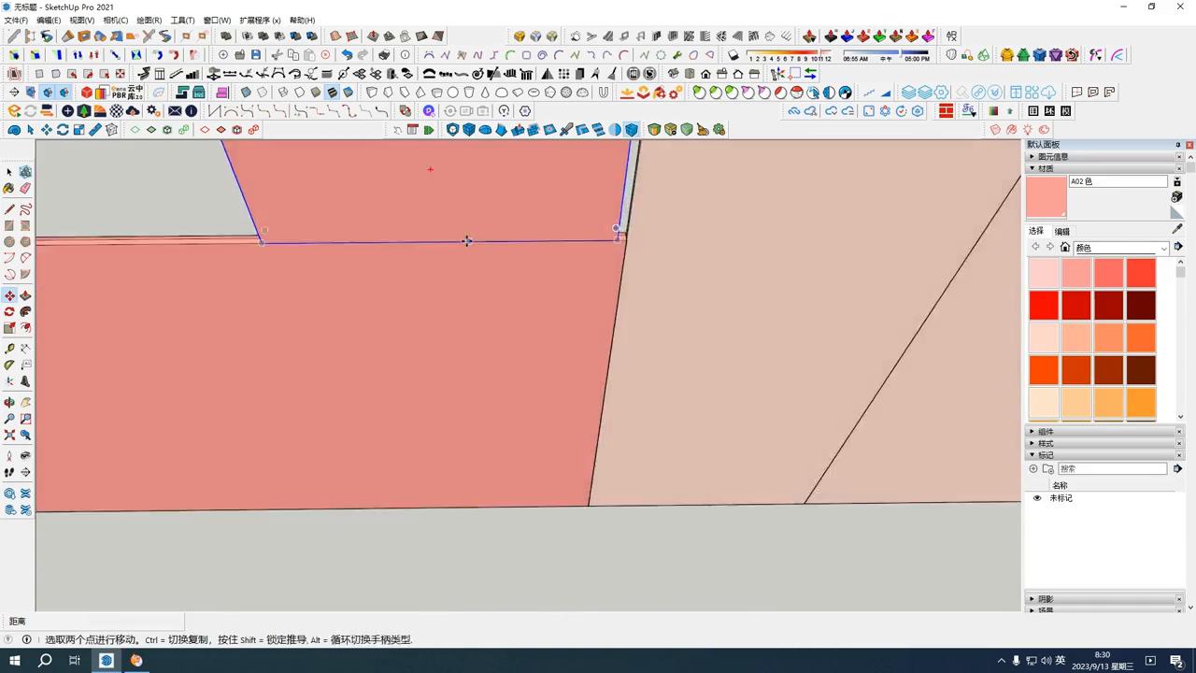This screenshot has width=1196, height=673.
Task: Pin the 默认面板 panel
Action: coord(1178,144)
